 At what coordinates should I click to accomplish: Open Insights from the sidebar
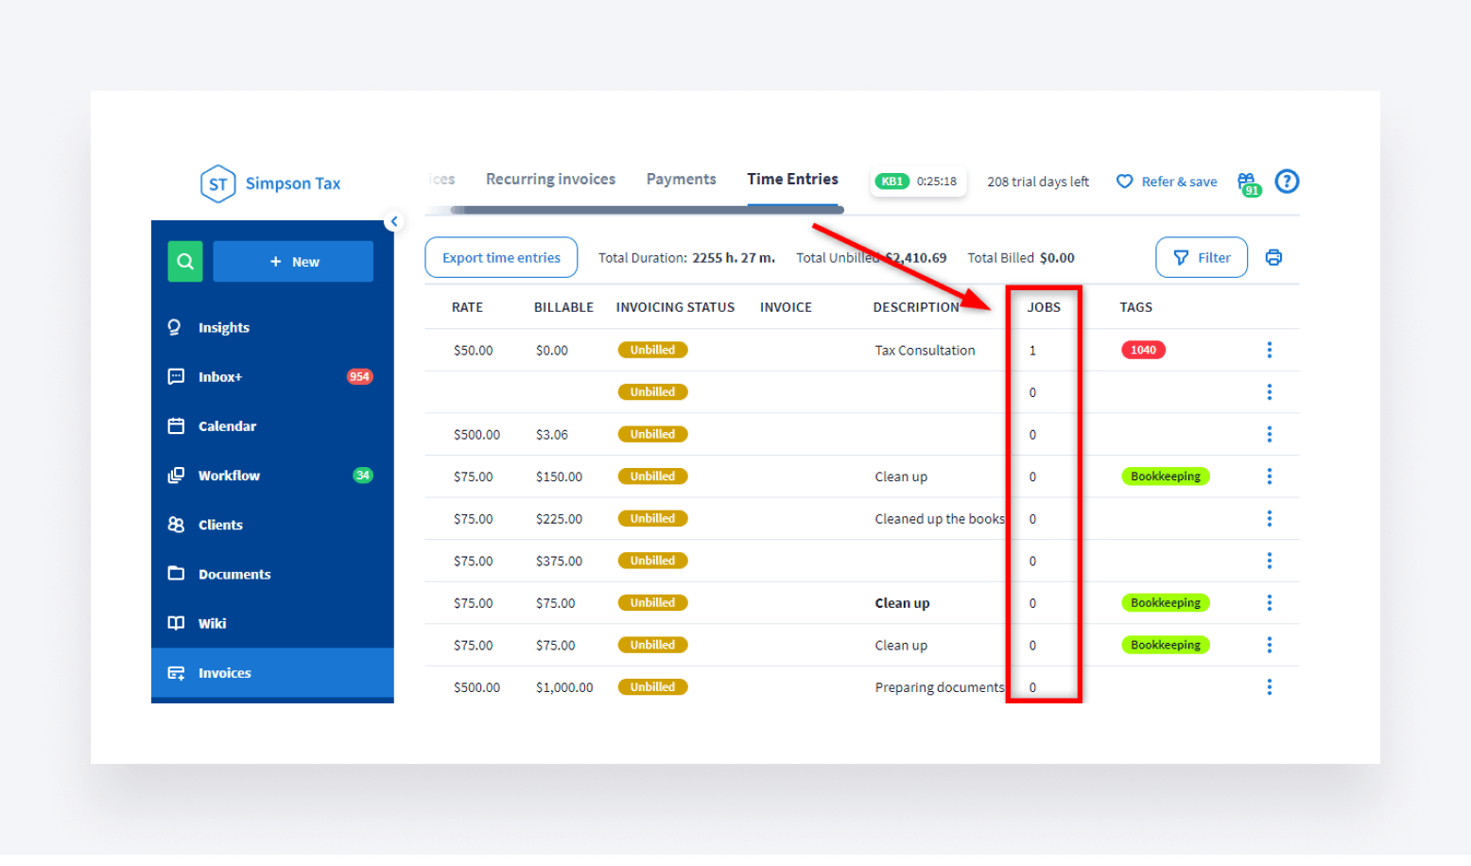(x=223, y=328)
